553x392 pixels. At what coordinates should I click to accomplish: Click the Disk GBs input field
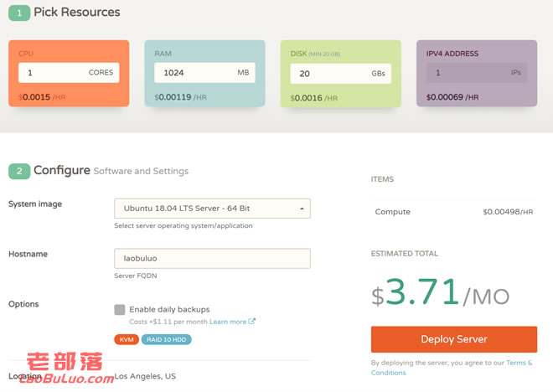point(341,74)
